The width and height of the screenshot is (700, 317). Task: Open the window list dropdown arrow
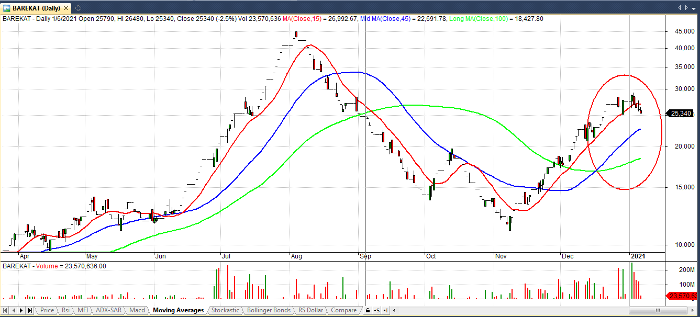point(686,8)
